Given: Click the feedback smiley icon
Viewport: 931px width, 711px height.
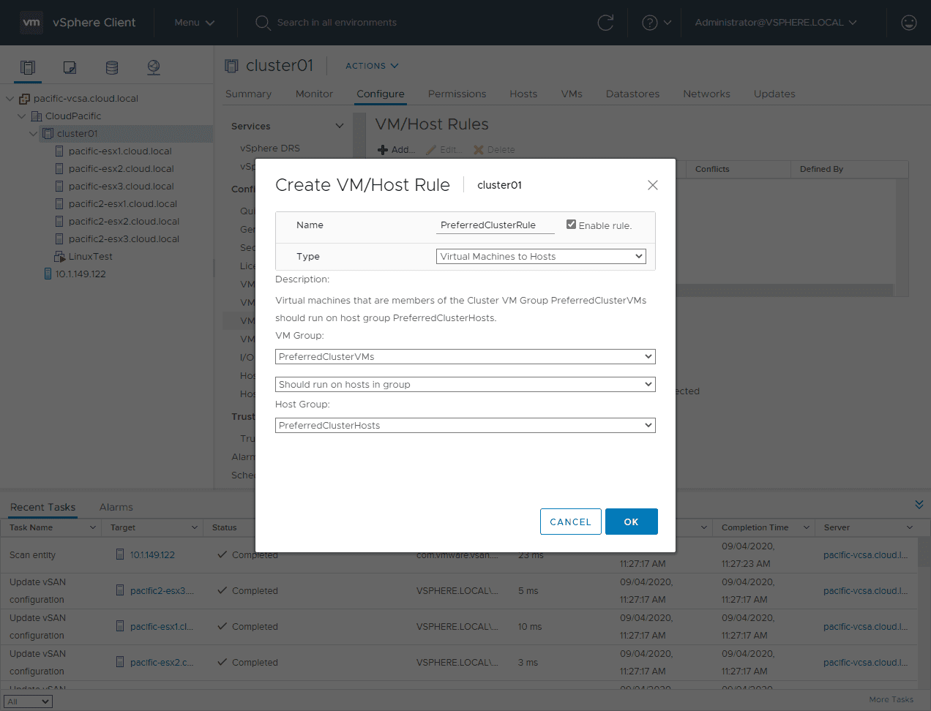Looking at the screenshot, I should (909, 23).
